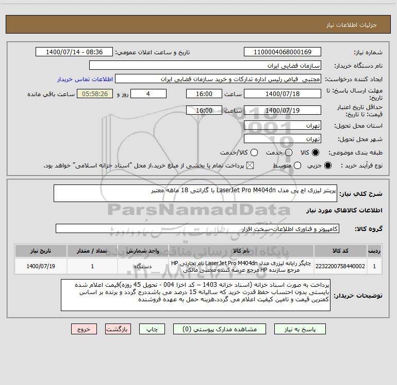The image size is (397, 385).
Task: Click the buyer notes text area
Action: (195, 295)
